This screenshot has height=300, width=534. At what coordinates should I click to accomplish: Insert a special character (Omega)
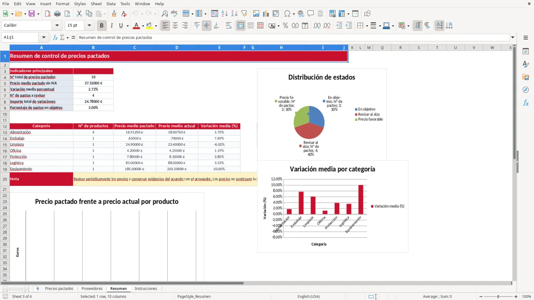click(x=287, y=14)
